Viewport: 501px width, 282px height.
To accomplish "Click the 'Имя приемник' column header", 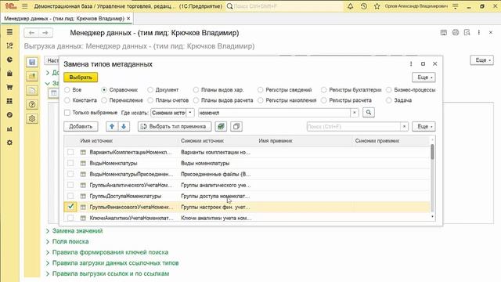I will [276, 141].
